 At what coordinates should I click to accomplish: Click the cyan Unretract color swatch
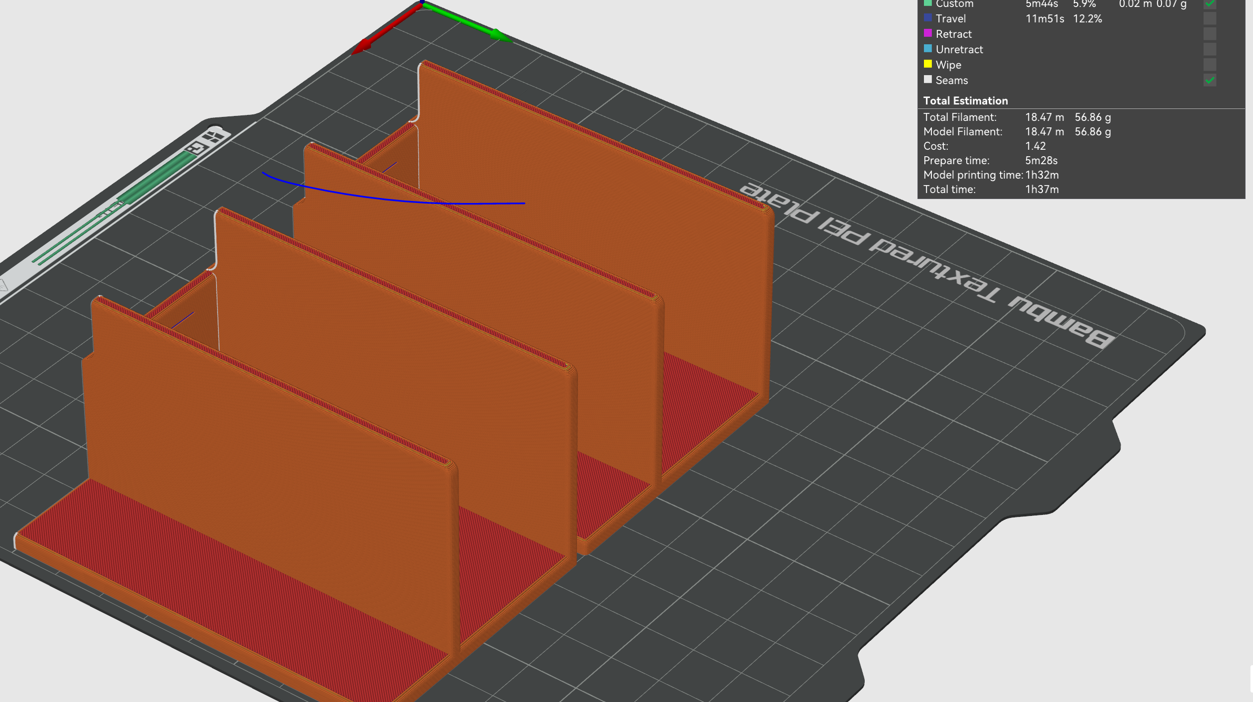coord(927,49)
